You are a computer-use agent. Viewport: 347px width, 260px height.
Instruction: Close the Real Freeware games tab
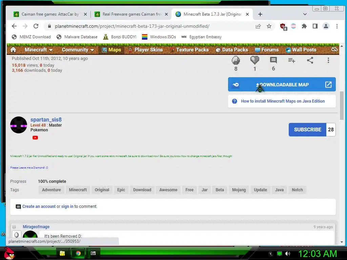(166, 14)
